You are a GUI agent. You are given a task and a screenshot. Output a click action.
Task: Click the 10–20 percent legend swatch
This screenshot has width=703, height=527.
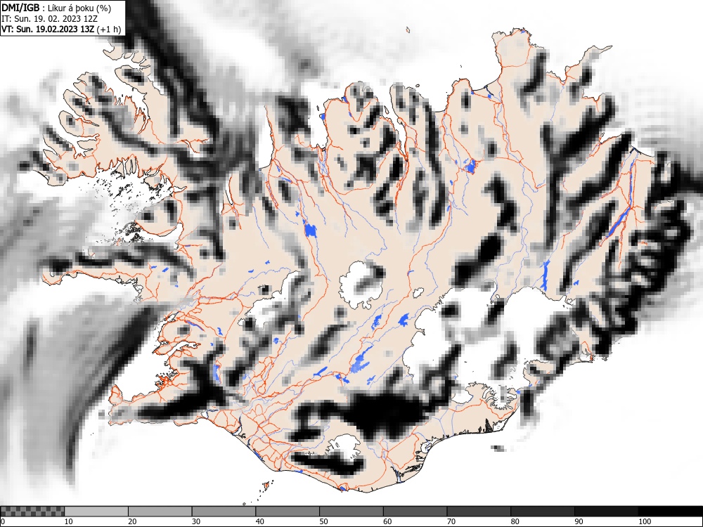pyautogui.click(x=96, y=512)
